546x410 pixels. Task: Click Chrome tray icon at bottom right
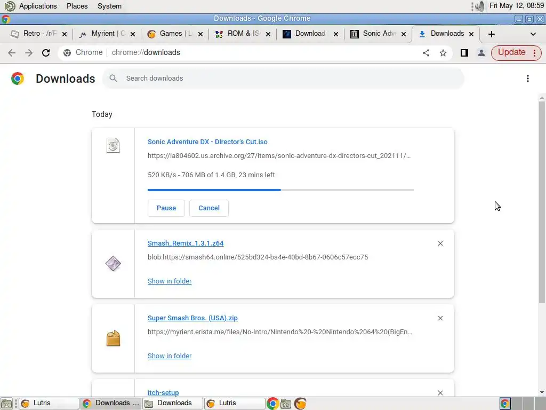point(505,404)
